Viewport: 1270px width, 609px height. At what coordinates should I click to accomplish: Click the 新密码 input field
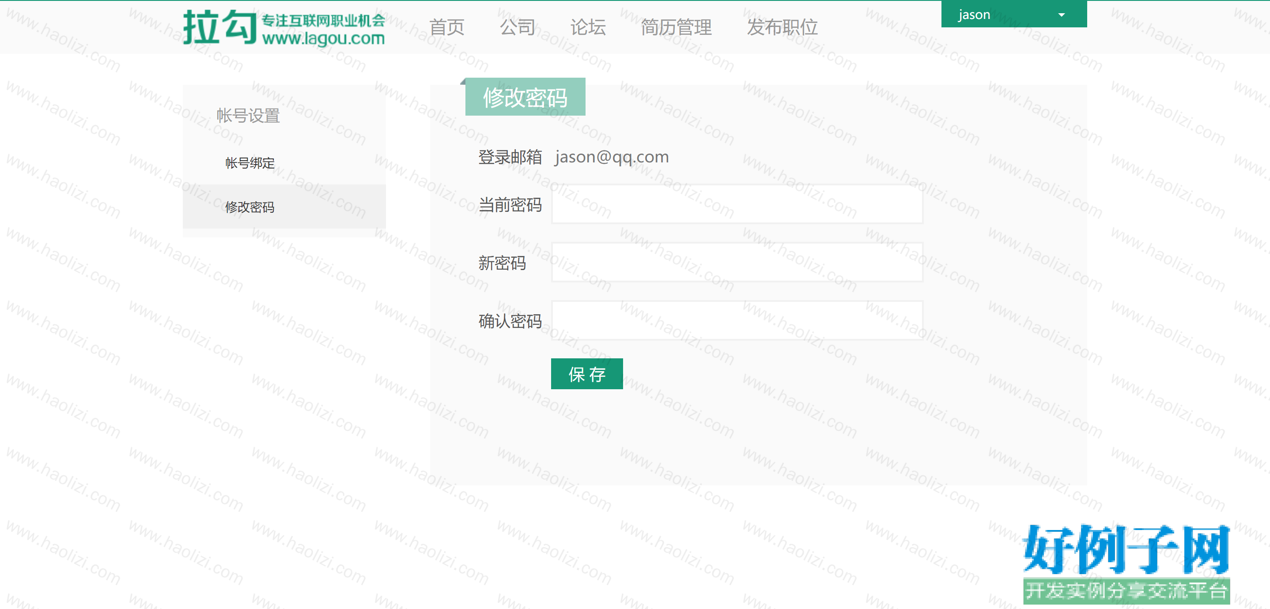(x=737, y=262)
